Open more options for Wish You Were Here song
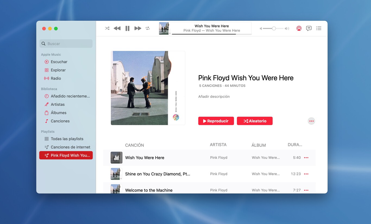The width and height of the screenshot is (371, 224). pos(306,158)
